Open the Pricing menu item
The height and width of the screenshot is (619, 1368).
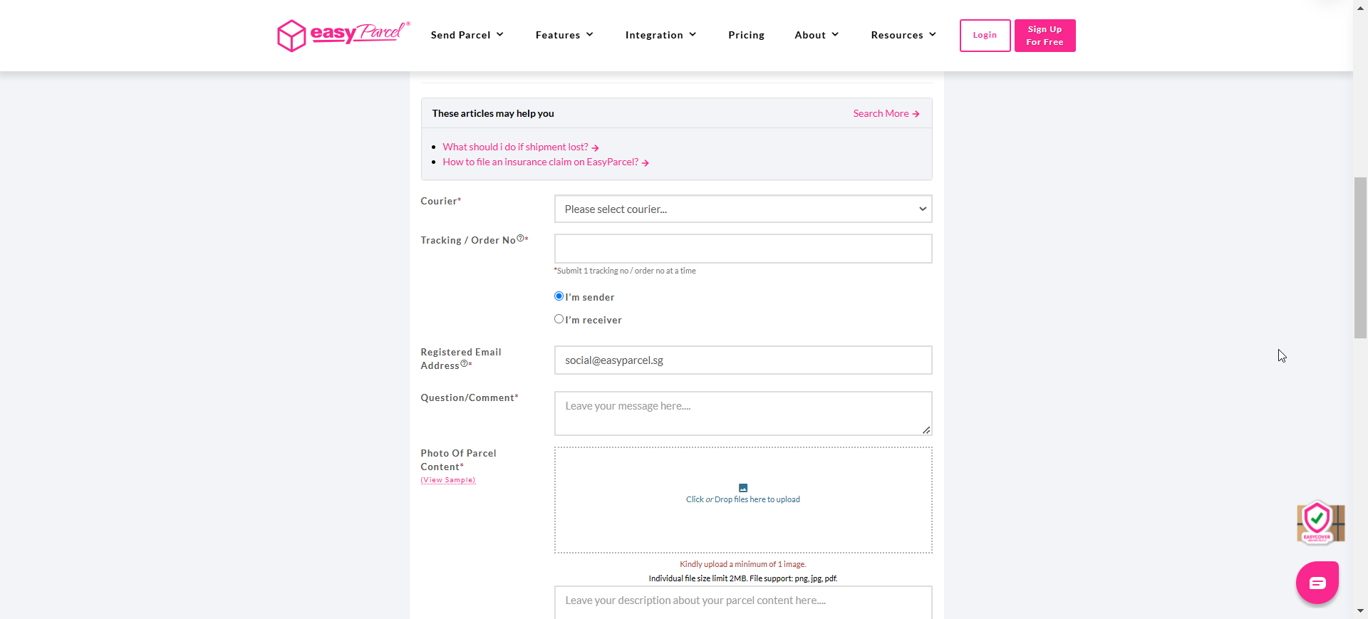pos(746,35)
